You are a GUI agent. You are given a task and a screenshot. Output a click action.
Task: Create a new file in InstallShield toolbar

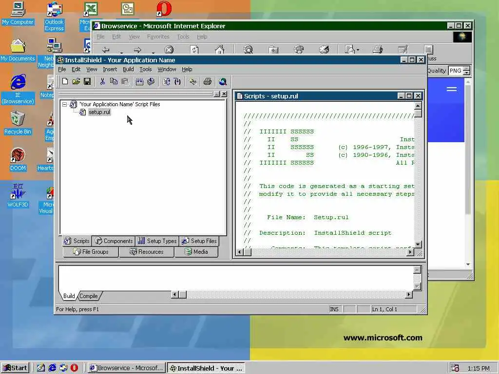click(65, 82)
